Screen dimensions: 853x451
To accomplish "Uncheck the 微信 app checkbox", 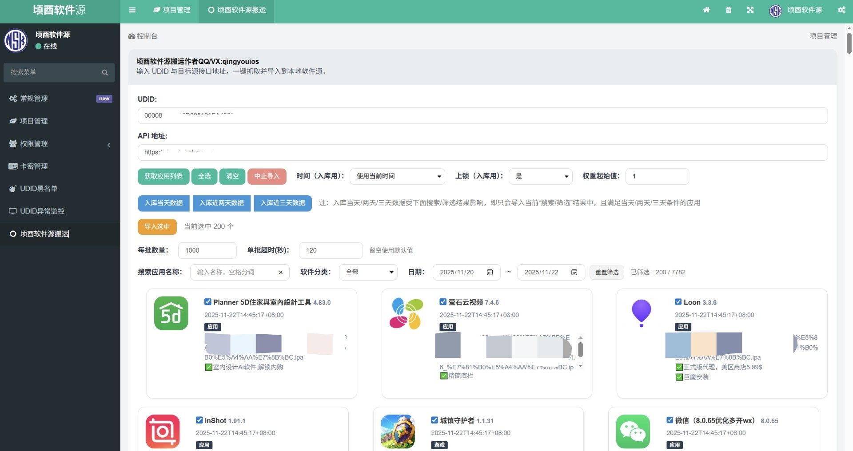I will pos(670,420).
